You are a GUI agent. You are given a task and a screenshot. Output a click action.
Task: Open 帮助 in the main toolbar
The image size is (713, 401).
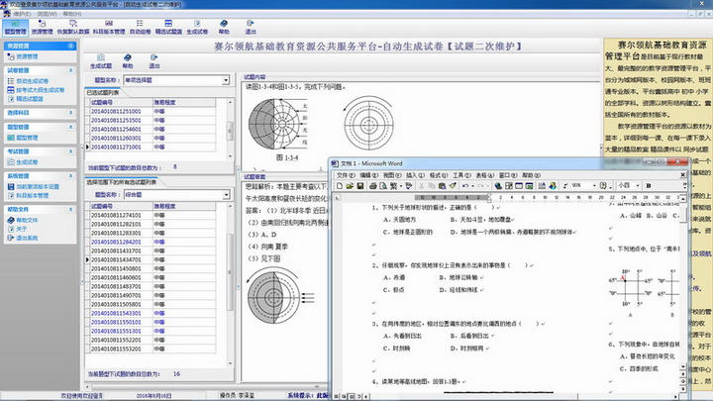point(224,27)
